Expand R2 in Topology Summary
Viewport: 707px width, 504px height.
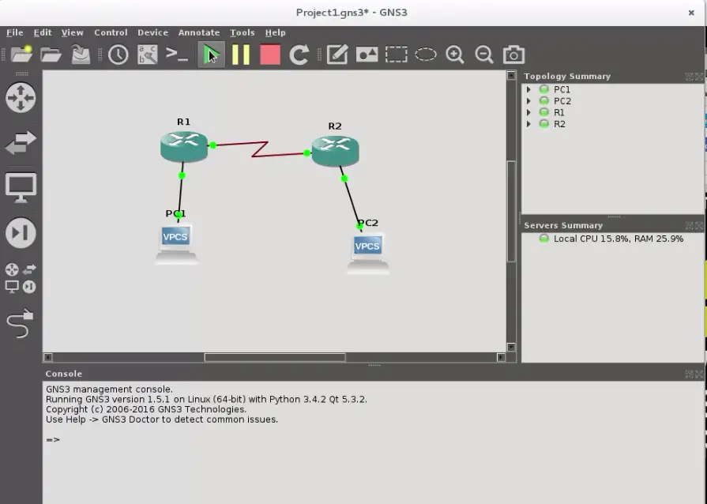pyautogui.click(x=529, y=124)
